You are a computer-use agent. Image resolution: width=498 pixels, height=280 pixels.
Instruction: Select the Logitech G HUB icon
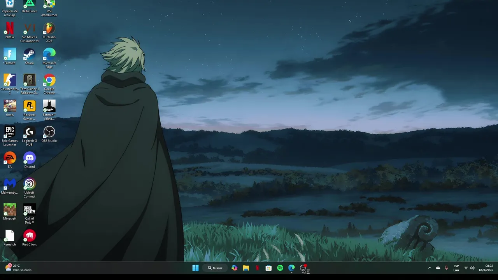30,136
